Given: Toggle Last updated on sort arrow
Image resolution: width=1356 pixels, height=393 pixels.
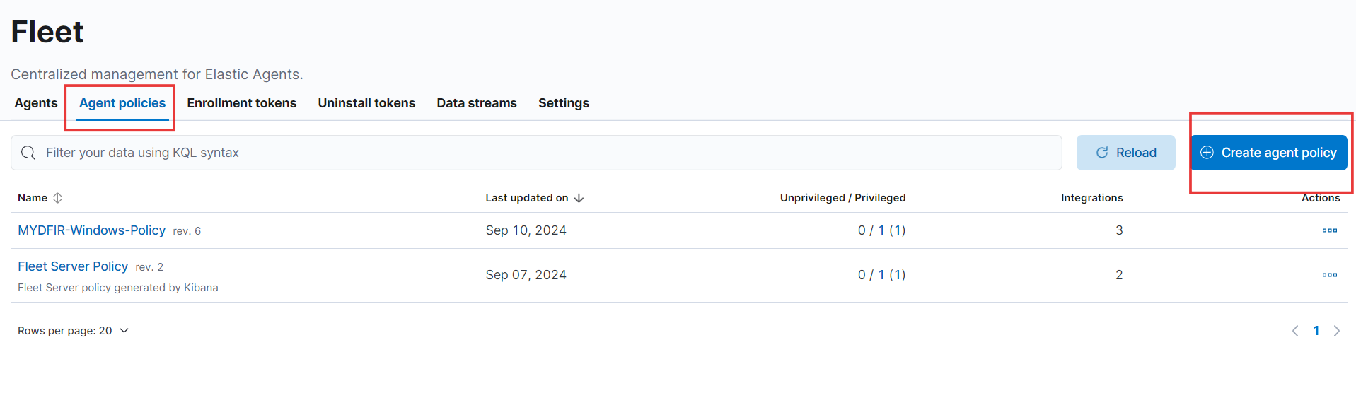Looking at the screenshot, I should tap(579, 198).
